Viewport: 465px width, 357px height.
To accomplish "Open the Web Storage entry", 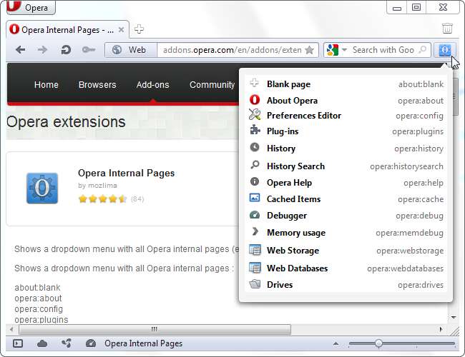I will tap(346, 251).
